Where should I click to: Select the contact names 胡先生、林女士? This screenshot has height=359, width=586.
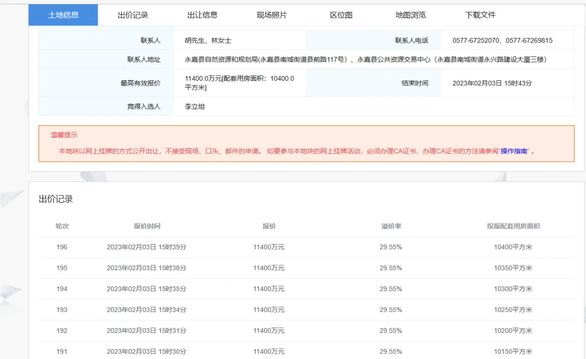tap(208, 40)
